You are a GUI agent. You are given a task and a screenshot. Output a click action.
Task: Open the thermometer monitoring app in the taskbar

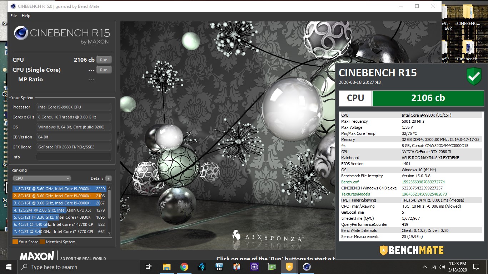tap(236, 267)
